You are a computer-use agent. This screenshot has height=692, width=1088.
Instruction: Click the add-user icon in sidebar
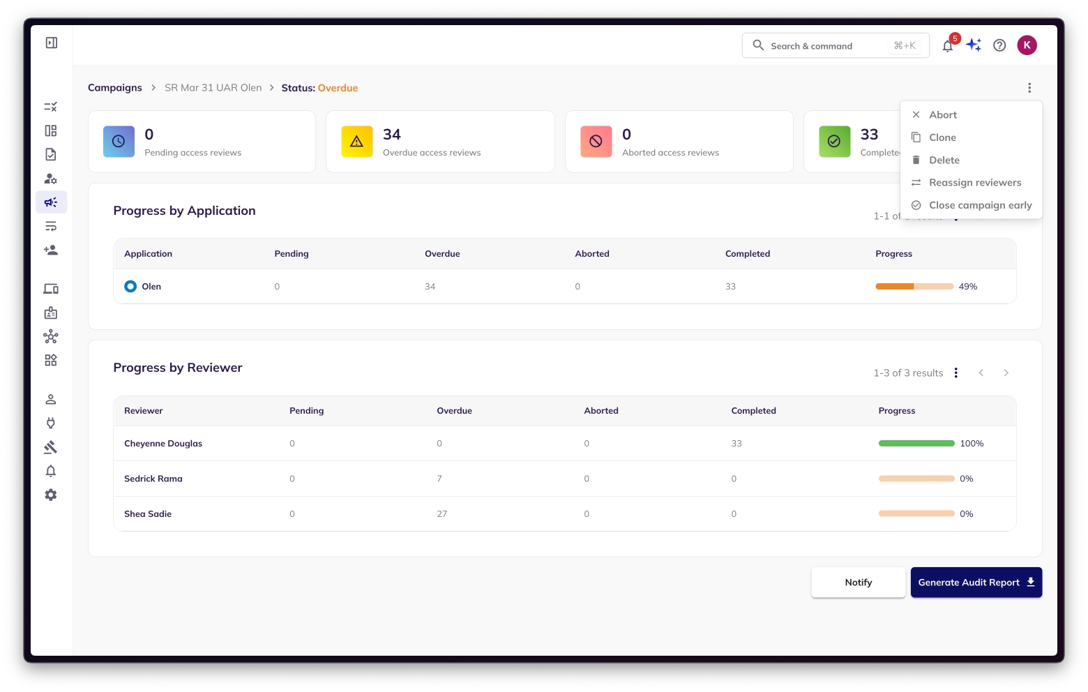tap(51, 250)
